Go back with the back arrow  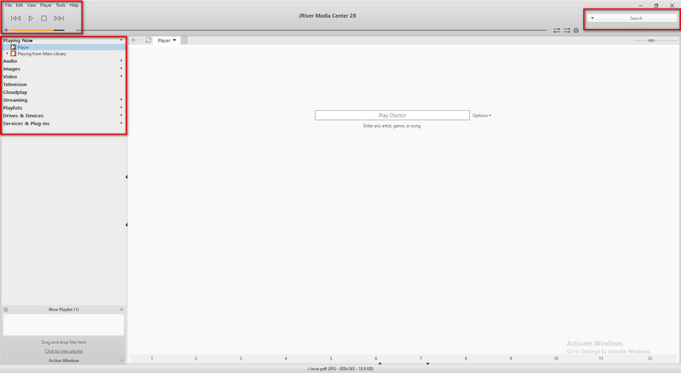click(134, 40)
